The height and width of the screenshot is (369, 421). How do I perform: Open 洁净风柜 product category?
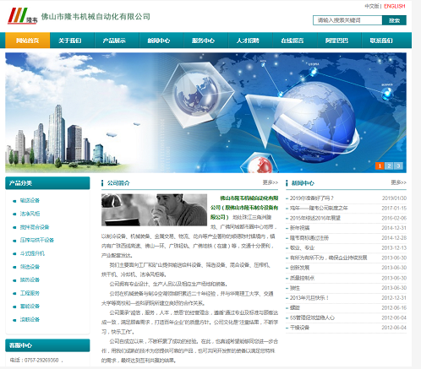(x=30, y=214)
